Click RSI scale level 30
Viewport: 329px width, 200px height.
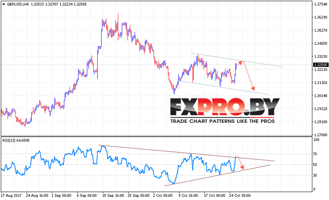coord(315,175)
